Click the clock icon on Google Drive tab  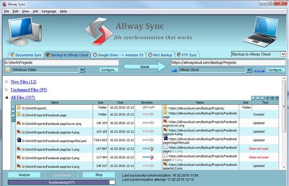click(95, 55)
